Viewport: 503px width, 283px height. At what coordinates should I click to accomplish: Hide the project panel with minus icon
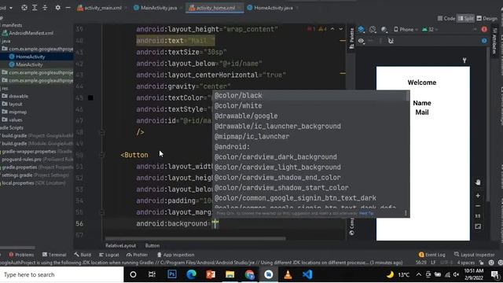click(68, 8)
